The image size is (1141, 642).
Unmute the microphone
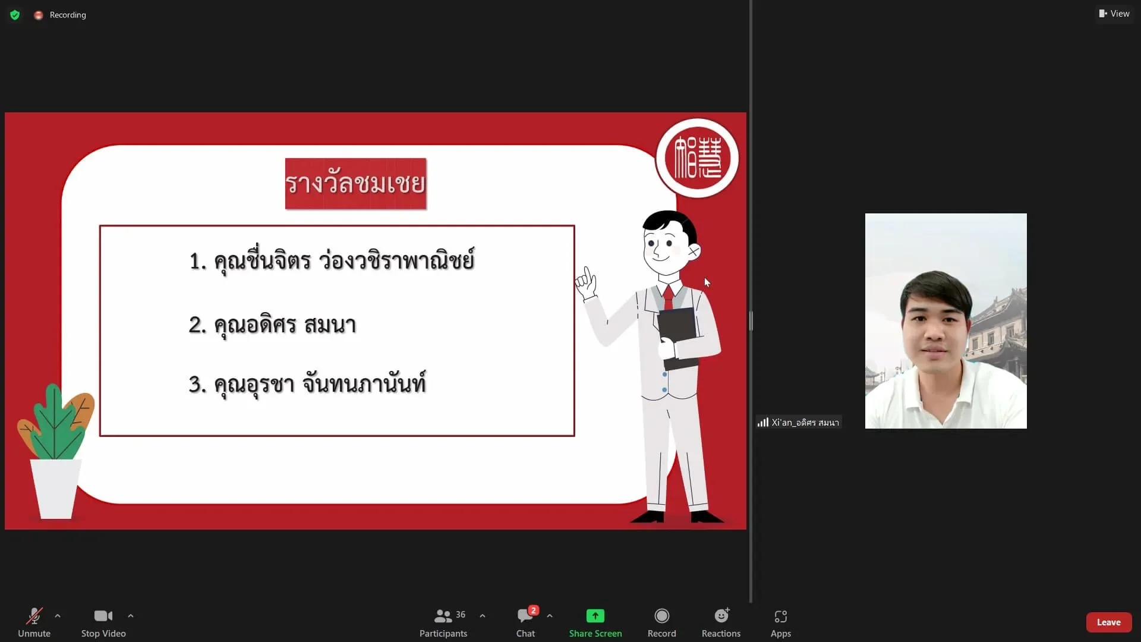click(34, 622)
